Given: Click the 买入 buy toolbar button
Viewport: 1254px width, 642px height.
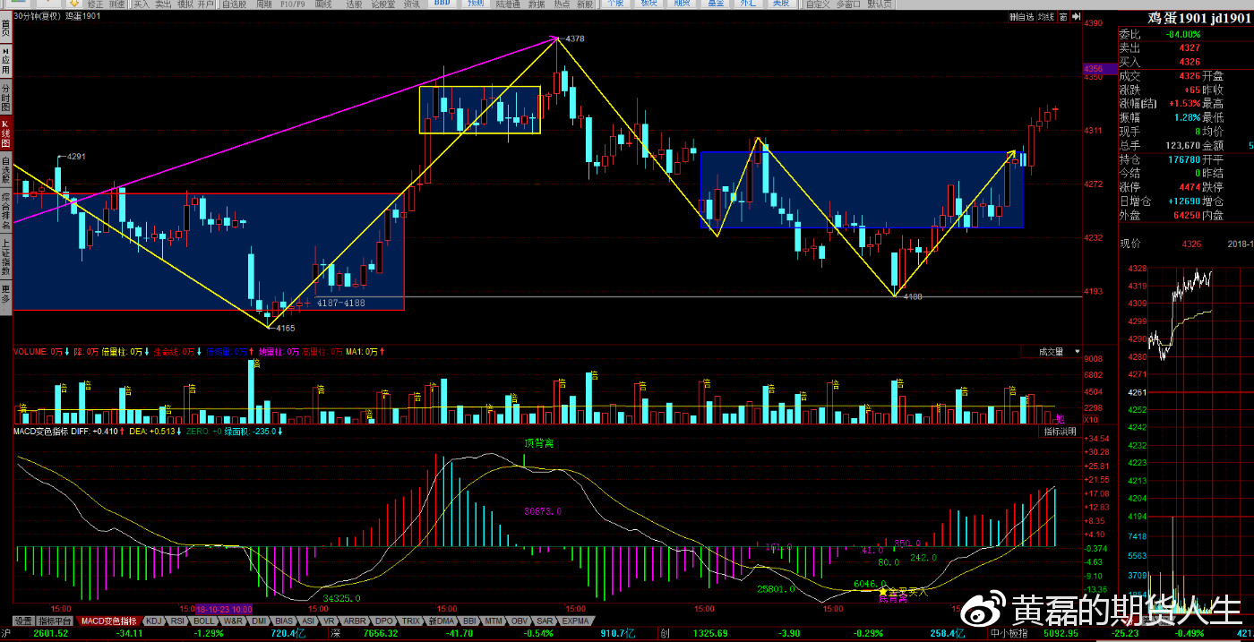Looking at the screenshot, I should [142, 4].
